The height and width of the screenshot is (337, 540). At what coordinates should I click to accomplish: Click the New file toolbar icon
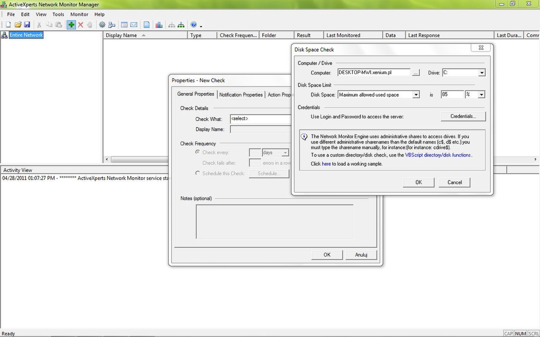tap(8, 25)
